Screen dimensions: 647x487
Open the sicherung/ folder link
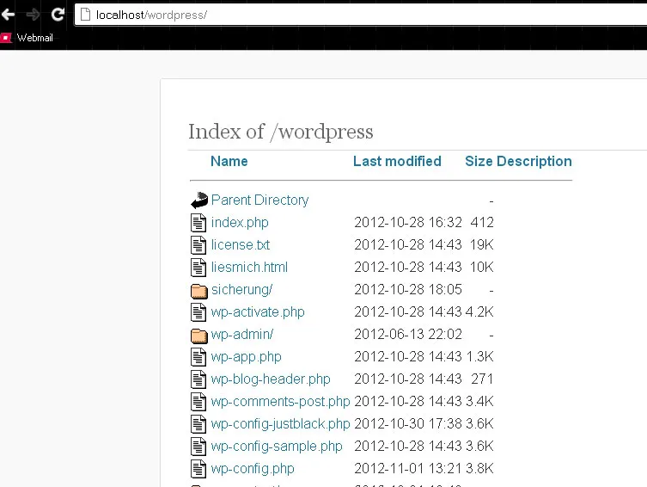(x=241, y=290)
